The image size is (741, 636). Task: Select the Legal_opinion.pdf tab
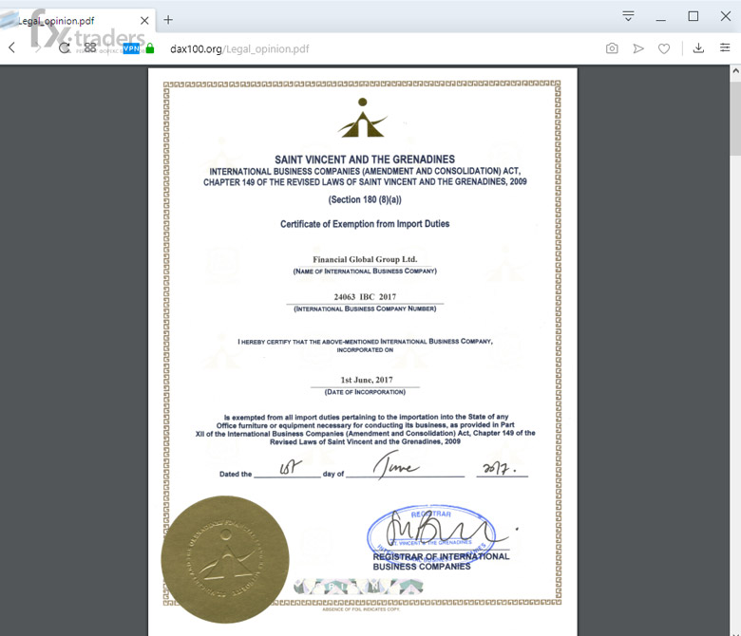click(x=78, y=21)
